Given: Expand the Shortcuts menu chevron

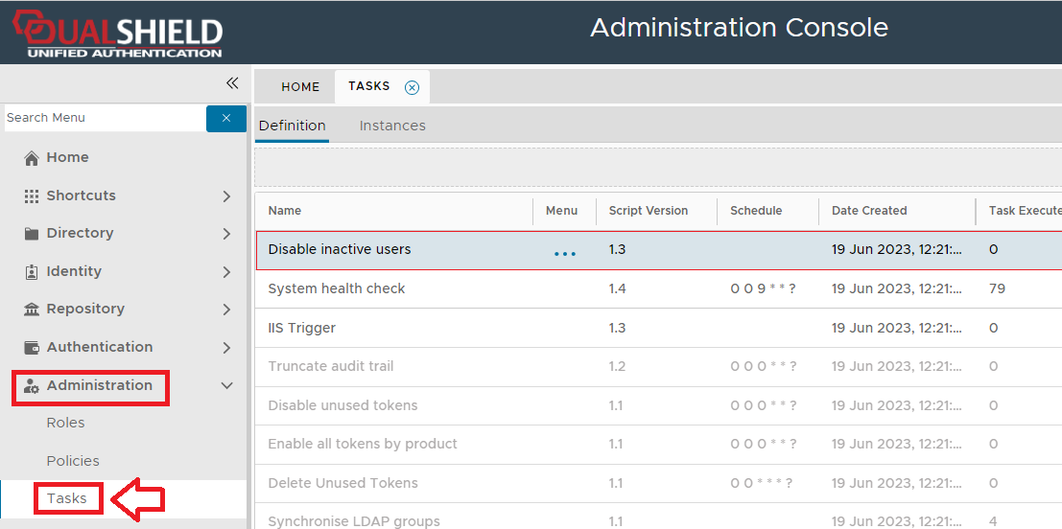Looking at the screenshot, I should pyautogui.click(x=226, y=196).
